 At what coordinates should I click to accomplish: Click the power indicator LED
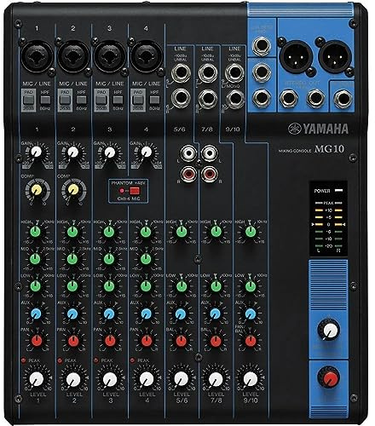coord(338,191)
